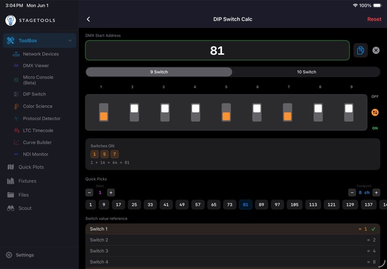The width and height of the screenshot is (387, 269).
Task: Pick quick address 113
Action: [313, 205]
